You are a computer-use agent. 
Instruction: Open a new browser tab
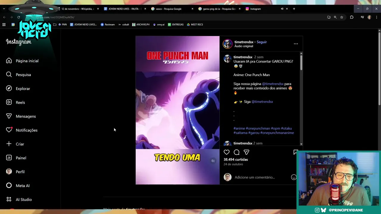(x=294, y=9)
